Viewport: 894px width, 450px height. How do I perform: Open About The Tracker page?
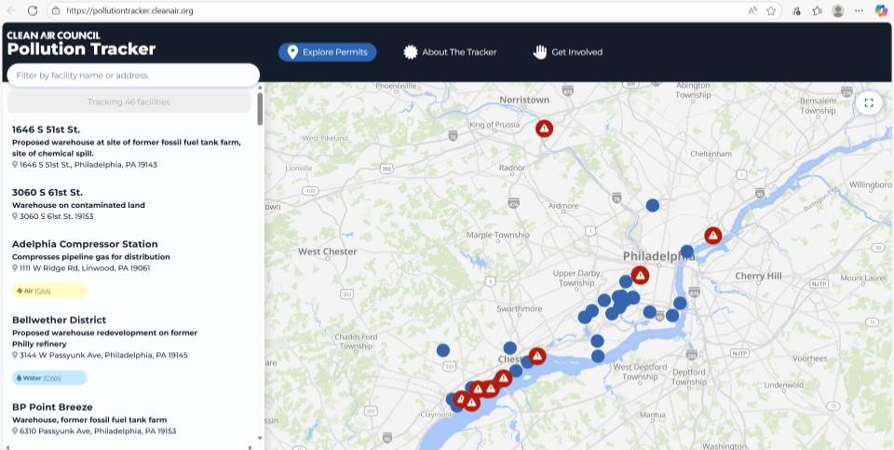click(x=450, y=52)
